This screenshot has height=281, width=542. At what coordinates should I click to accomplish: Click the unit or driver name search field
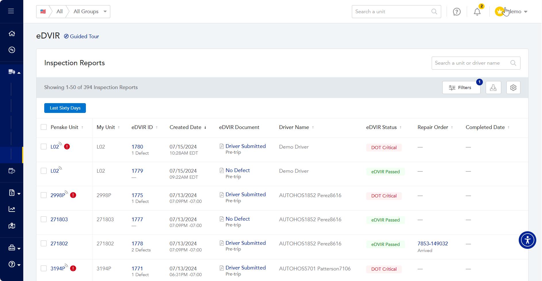pos(471,63)
